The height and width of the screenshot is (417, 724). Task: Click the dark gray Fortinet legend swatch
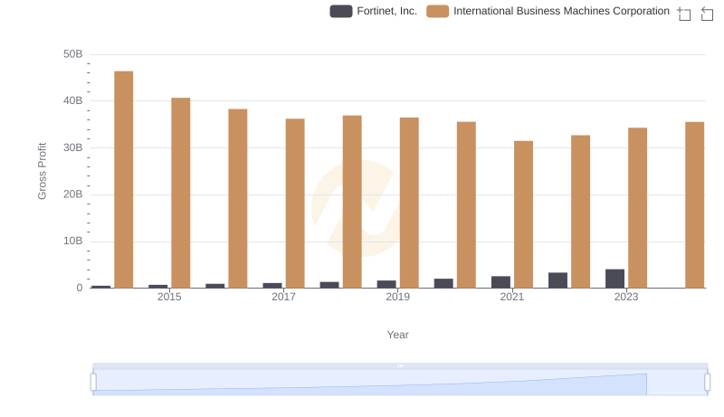341,11
